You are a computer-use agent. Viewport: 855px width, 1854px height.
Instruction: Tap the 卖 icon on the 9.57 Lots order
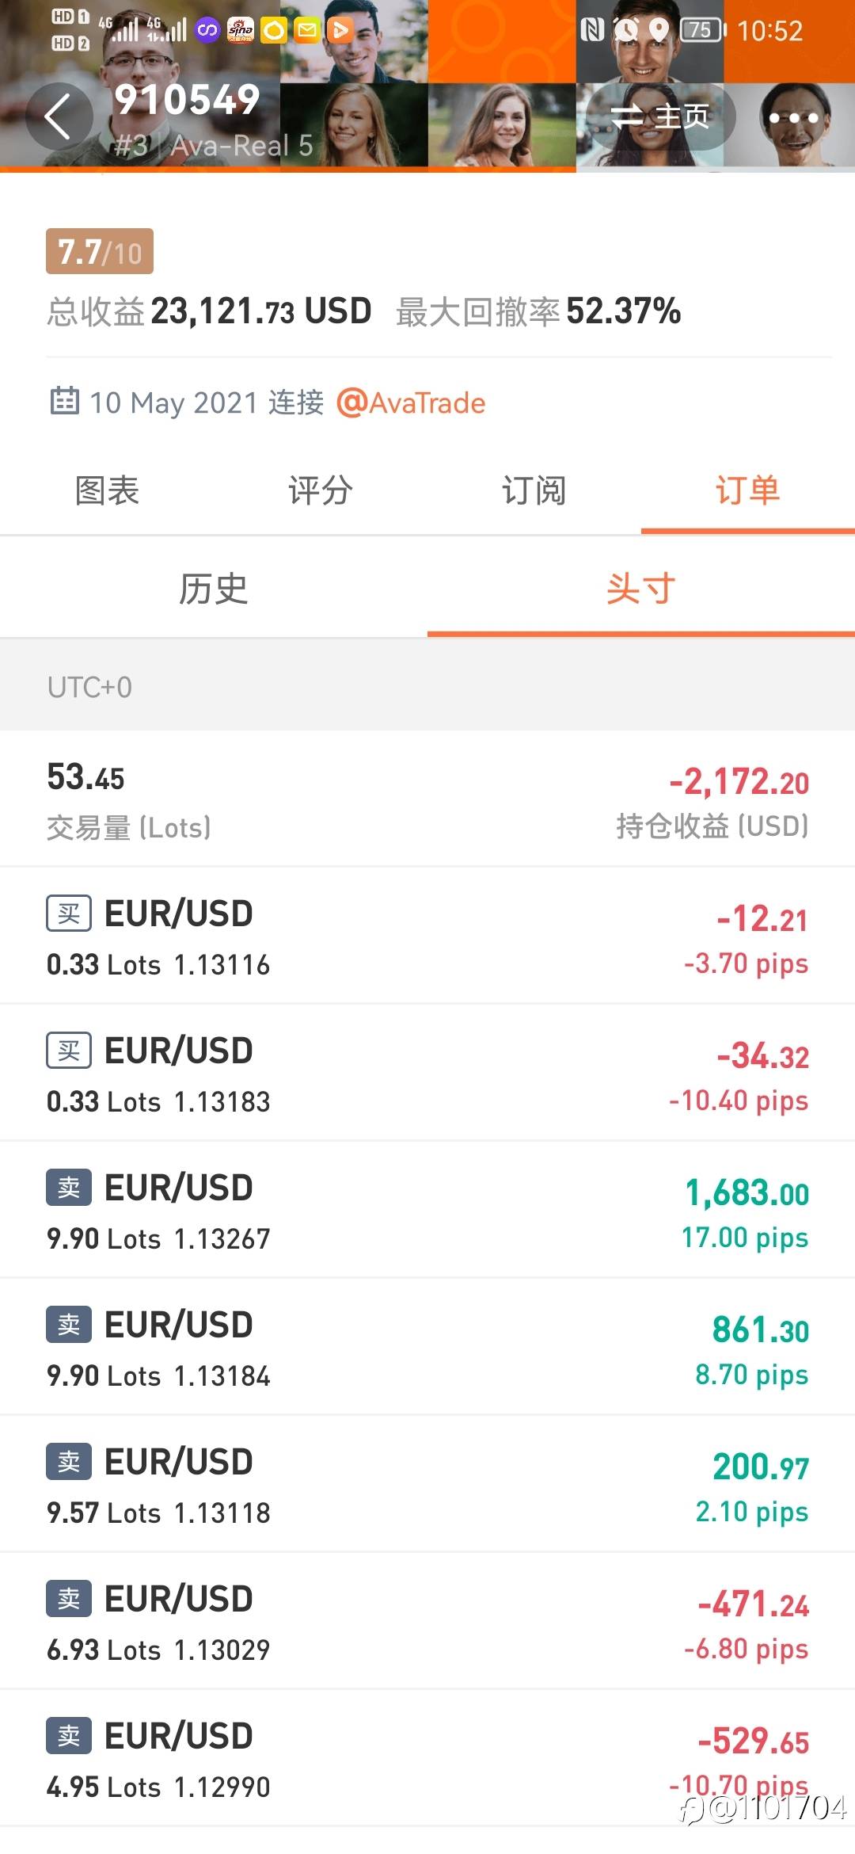pyautogui.click(x=69, y=1462)
